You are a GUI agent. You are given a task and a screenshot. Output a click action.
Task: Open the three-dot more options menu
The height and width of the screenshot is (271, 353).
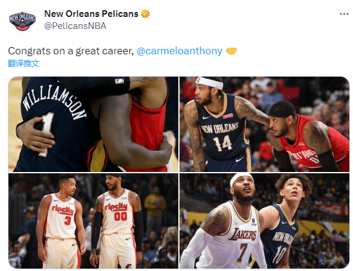tap(344, 14)
